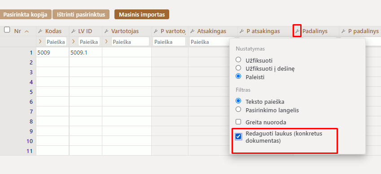Choose Užfiksuoti į dešinę radio option
Screen dimensions: 381x174
[x=238, y=68]
